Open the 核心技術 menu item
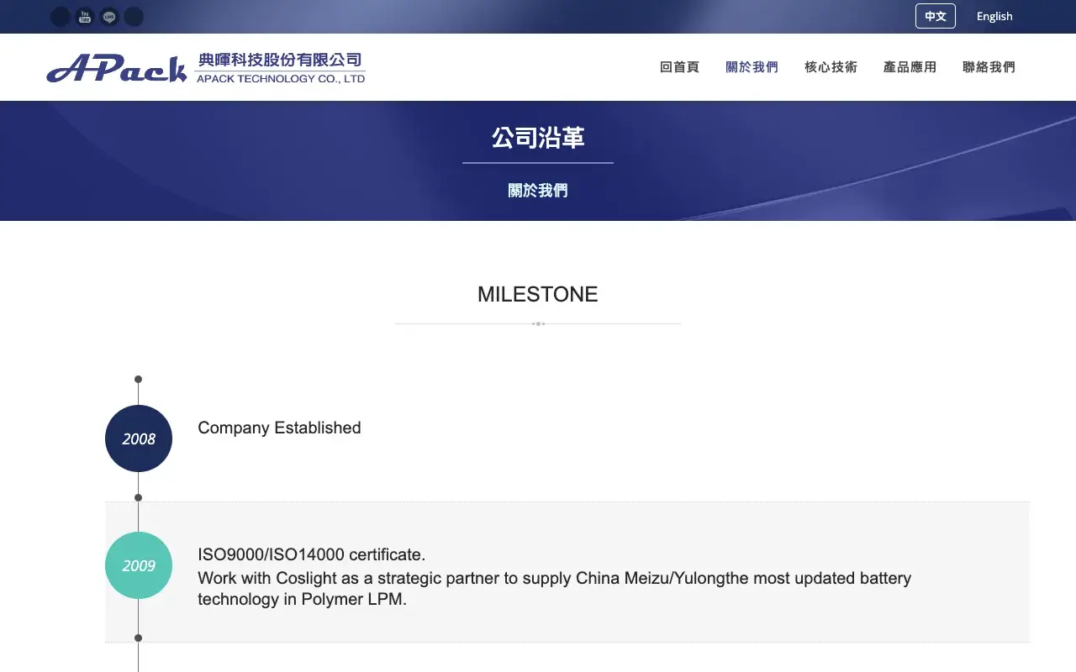Screen dimensions: 1076x672 pyautogui.click(x=831, y=67)
